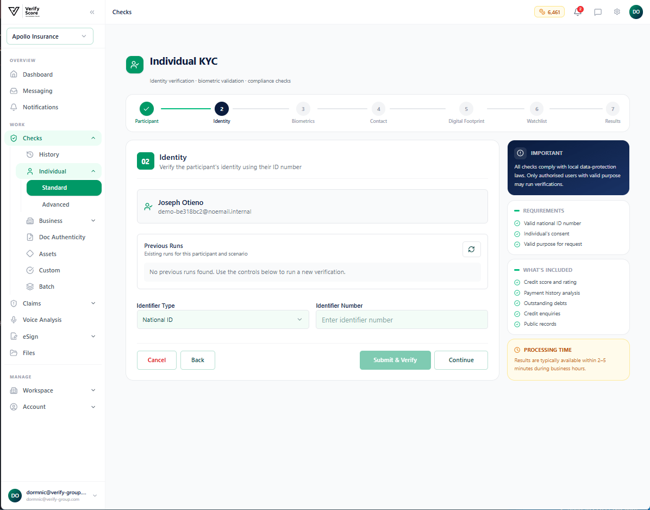Click the Individual KYC green header icon
Image resolution: width=650 pixels, height=510 pixels.
[x=135, y=65]
